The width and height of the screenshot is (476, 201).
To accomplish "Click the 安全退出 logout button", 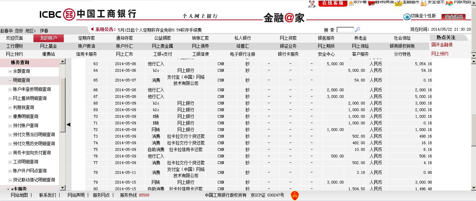I will (453, 17).
